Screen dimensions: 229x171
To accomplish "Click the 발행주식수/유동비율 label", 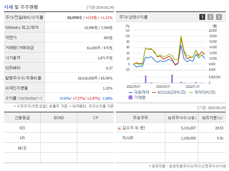I will [x=23, y=78].
